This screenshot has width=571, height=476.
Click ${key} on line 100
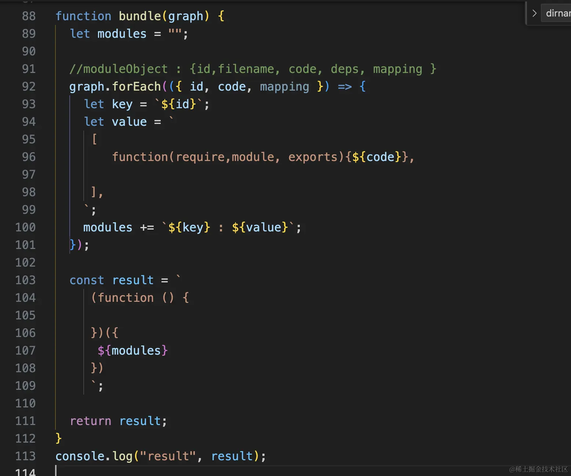(189, 227)
